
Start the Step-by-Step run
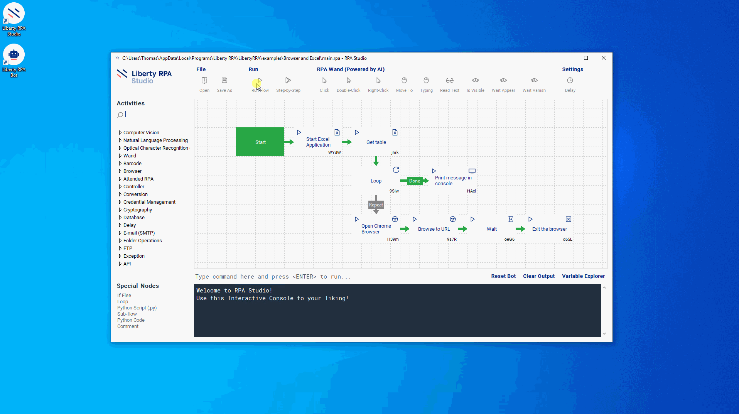click(x=288, y=81)
